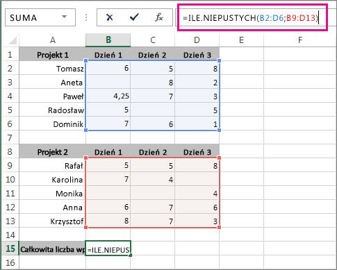Click the Projekt 1 header cell
Screen dimensions: 337x270
[53, 55]
